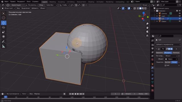Image resolution: width=182 pixels, height=102 pixels.
Task: Open the viewport Добавить menu
Action: pyautogui.click(x=35, y=8)
